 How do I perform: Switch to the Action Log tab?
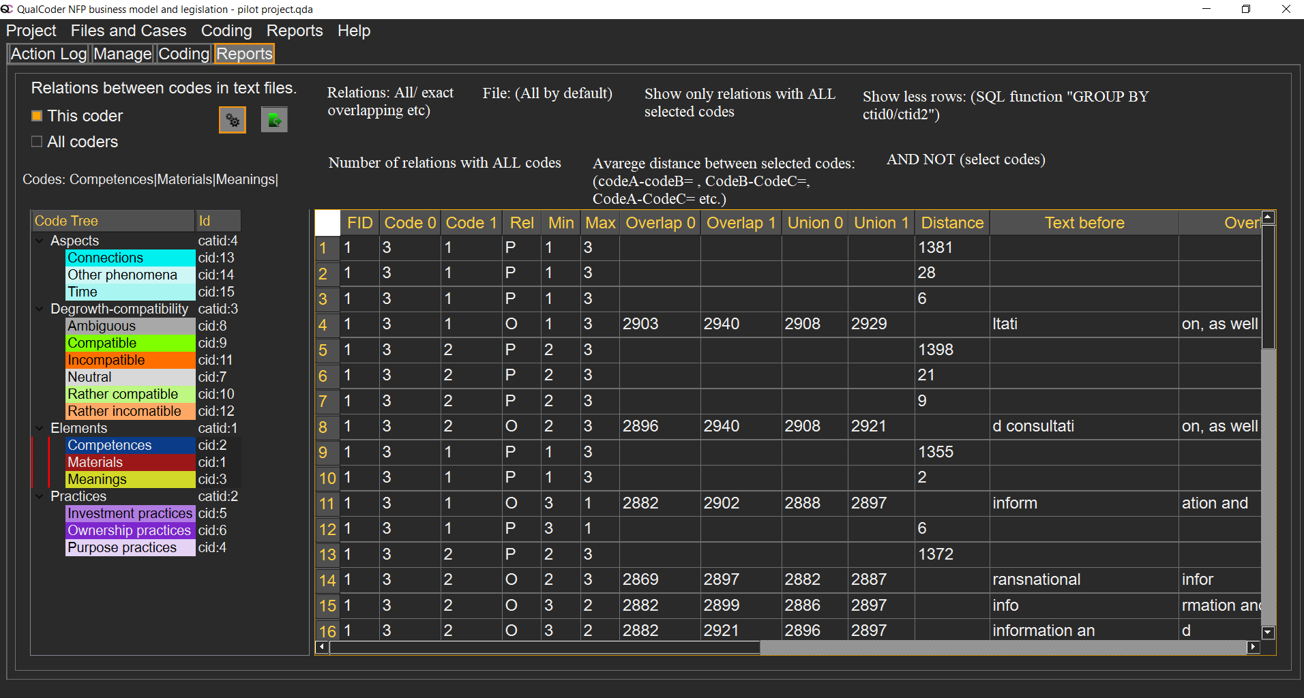click(48, 54)
